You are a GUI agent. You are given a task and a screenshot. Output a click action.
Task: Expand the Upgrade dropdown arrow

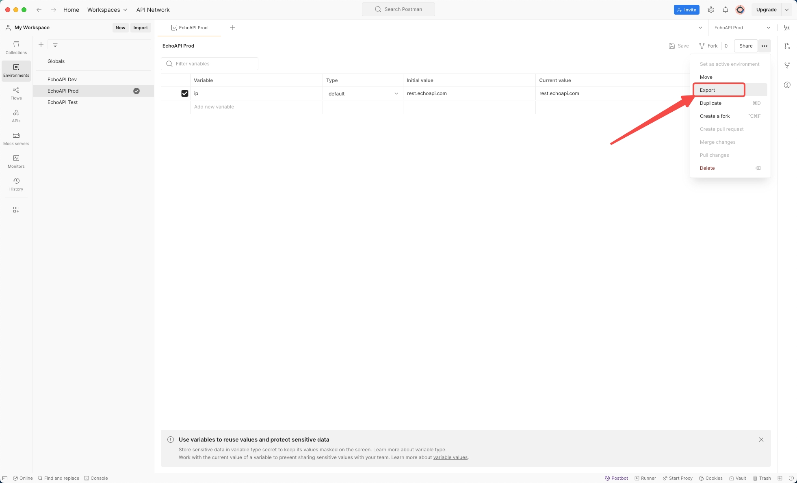coord(787,10)
